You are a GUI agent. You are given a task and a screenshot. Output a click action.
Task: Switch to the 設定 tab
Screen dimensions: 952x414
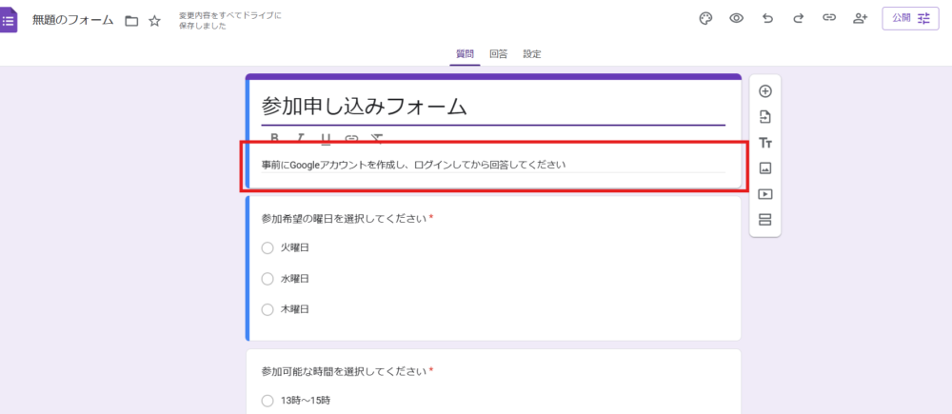click(532, 54)
